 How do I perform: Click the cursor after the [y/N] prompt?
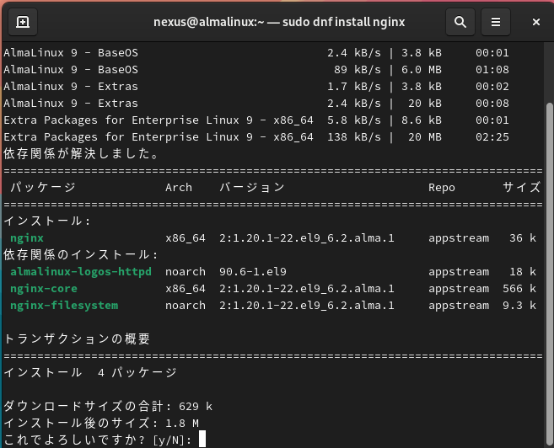pos(202,440)
